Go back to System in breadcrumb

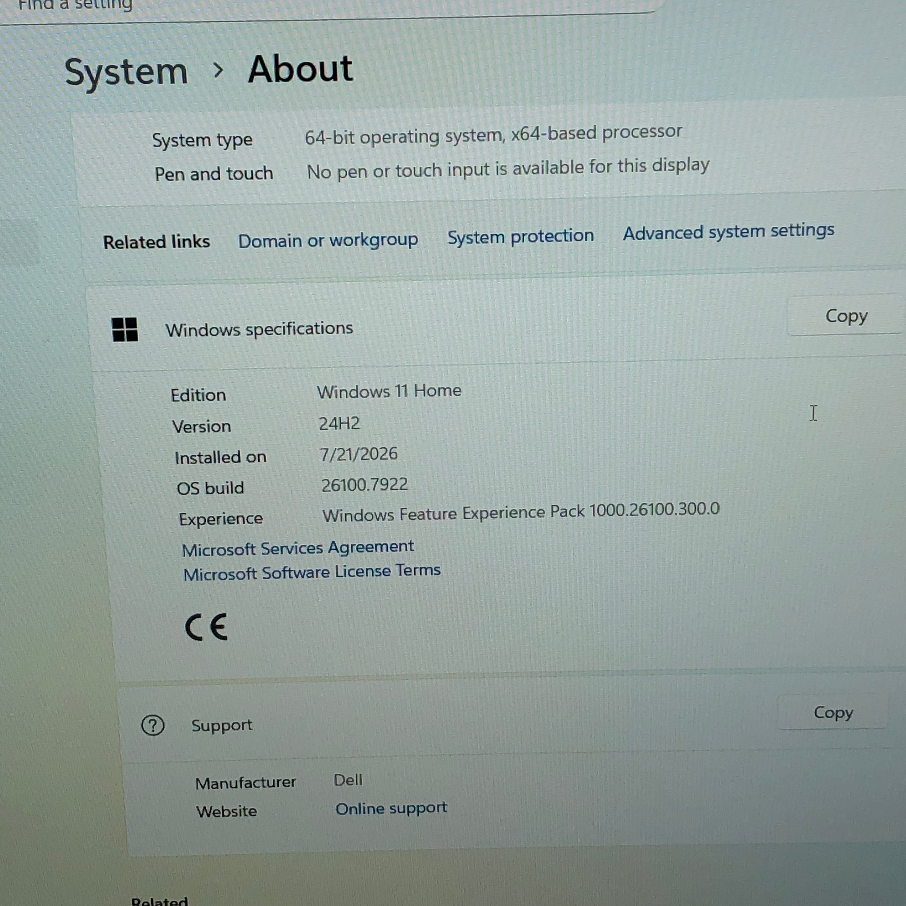click(126, 72)
